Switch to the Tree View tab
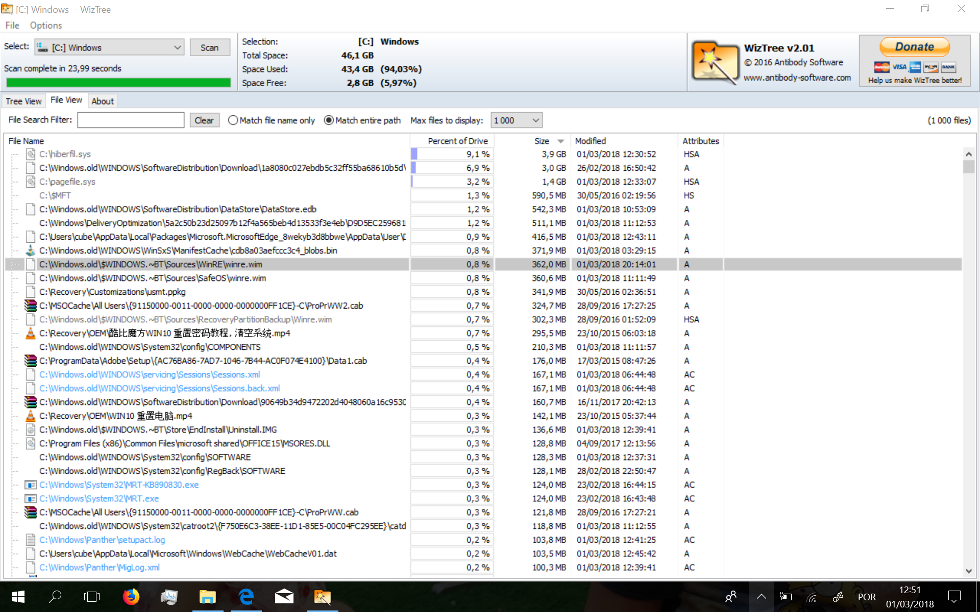Image resolution: width=980 pixels, height=612 pixels. pyautogui.click(x=23, y=101)
